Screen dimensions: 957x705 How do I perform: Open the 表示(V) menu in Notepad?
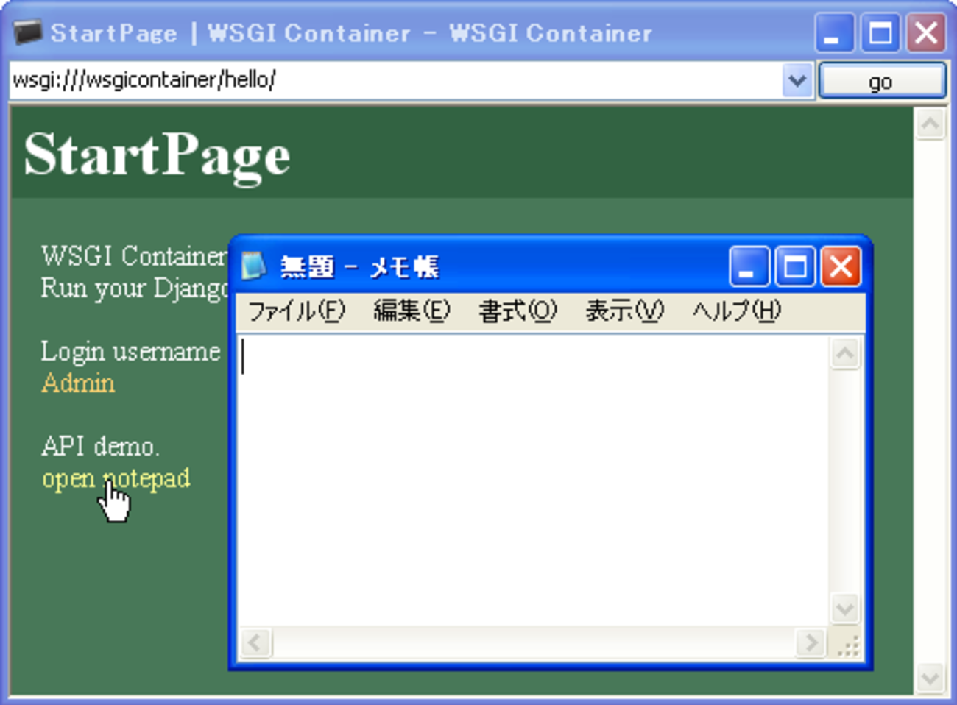pos(624,311)
